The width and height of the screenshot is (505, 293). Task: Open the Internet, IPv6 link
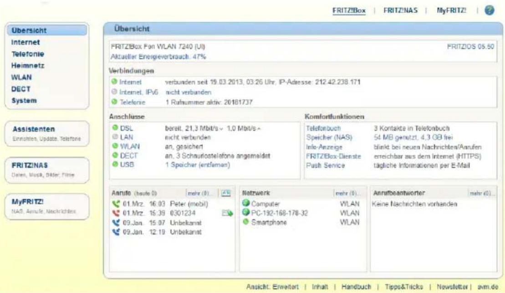(139, 92)
